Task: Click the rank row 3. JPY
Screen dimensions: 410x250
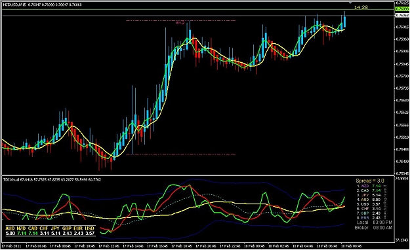Action: 369,195
